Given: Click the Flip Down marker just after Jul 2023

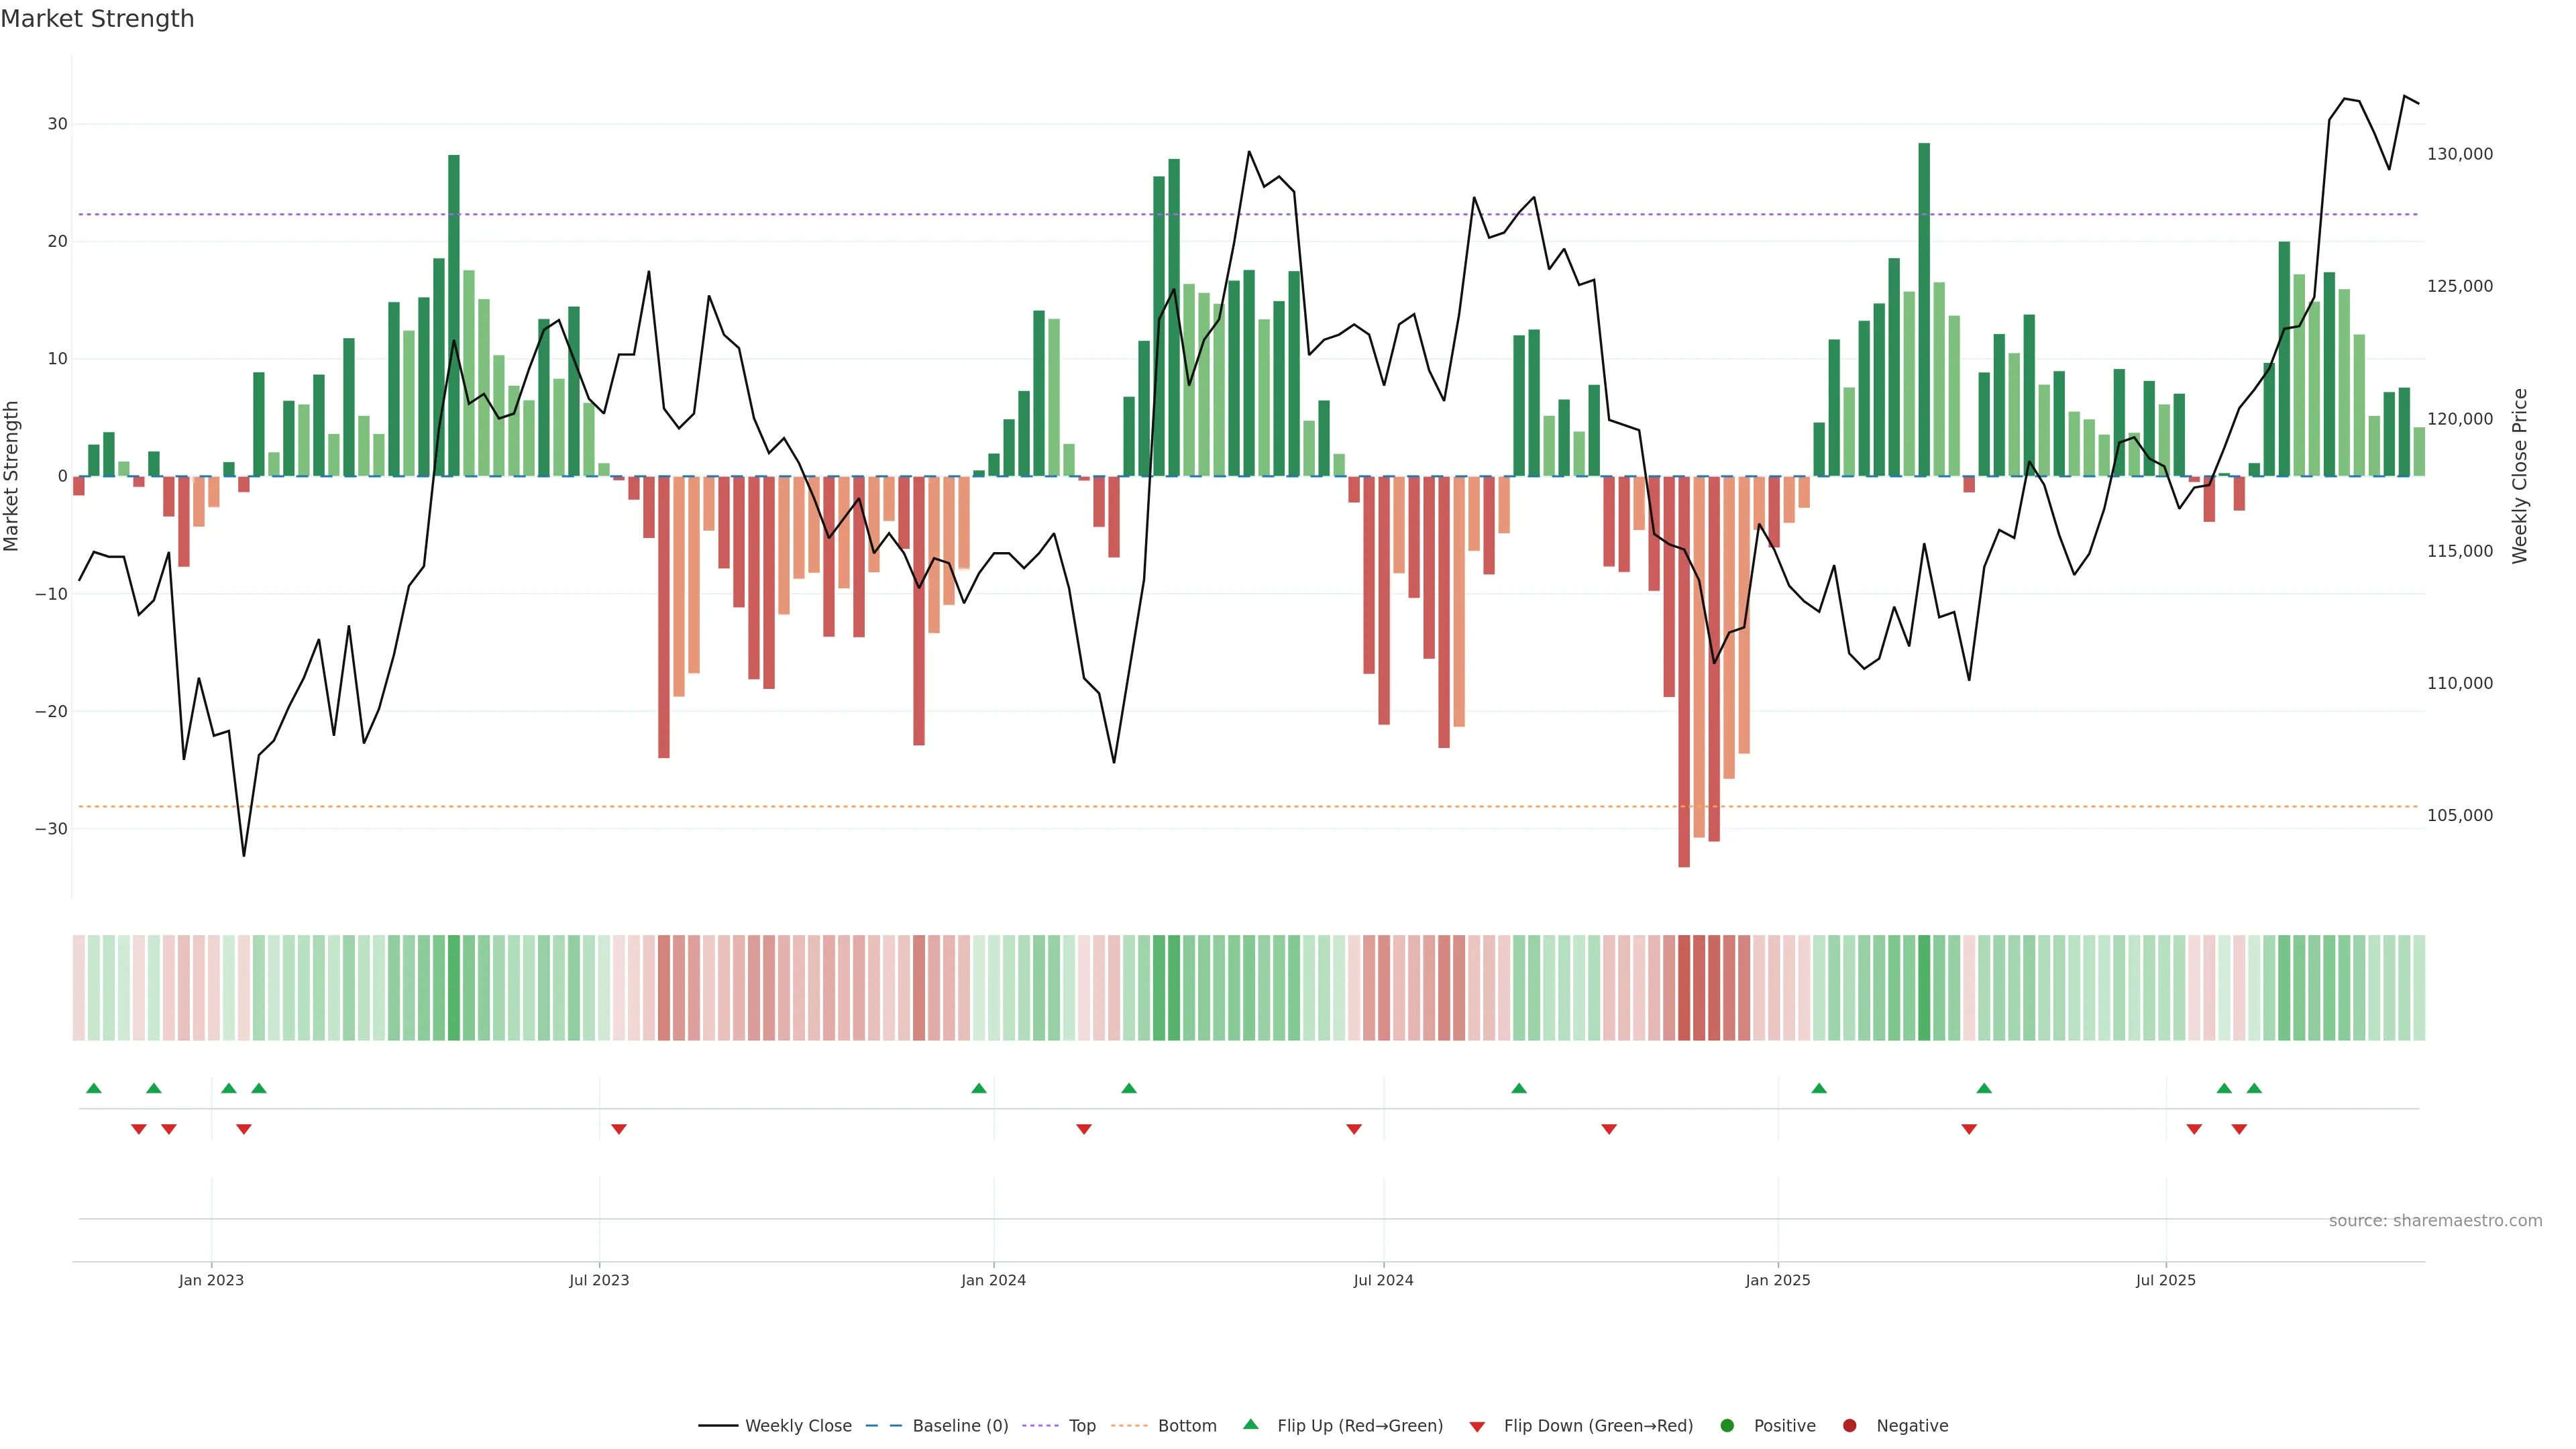Looking at the screenshot, I should (619, 1129).
